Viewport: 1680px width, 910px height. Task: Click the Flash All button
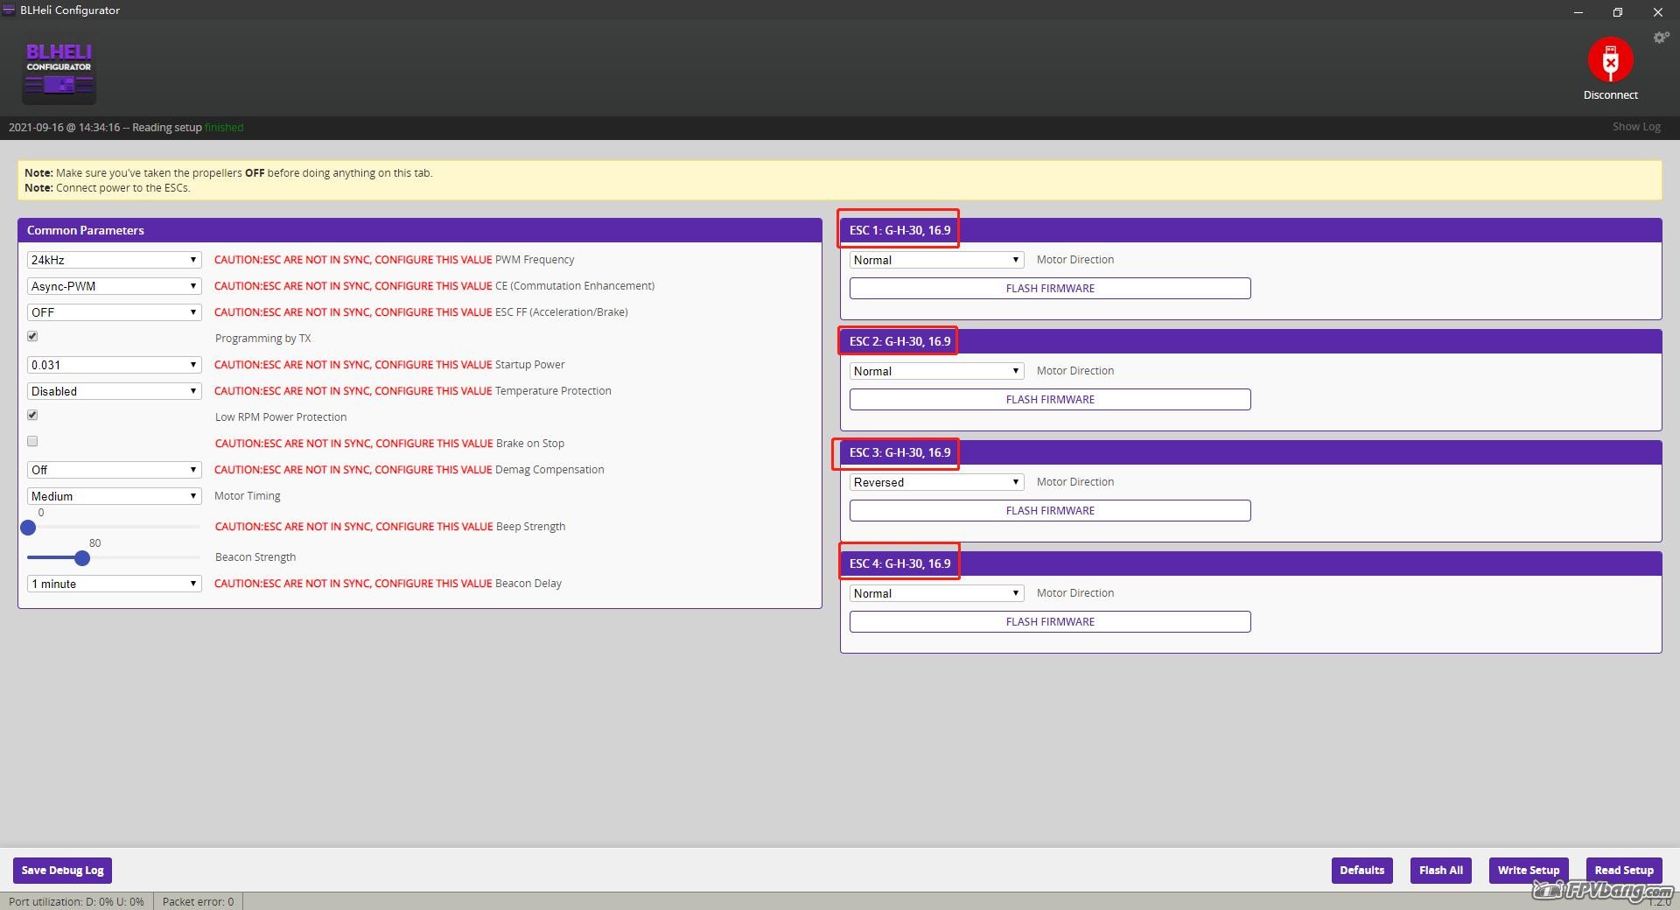[x=1440, y=871]
